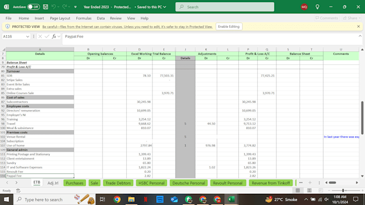Open the MQ account avatar
The image size is (365, 205).
pos(304,7)
